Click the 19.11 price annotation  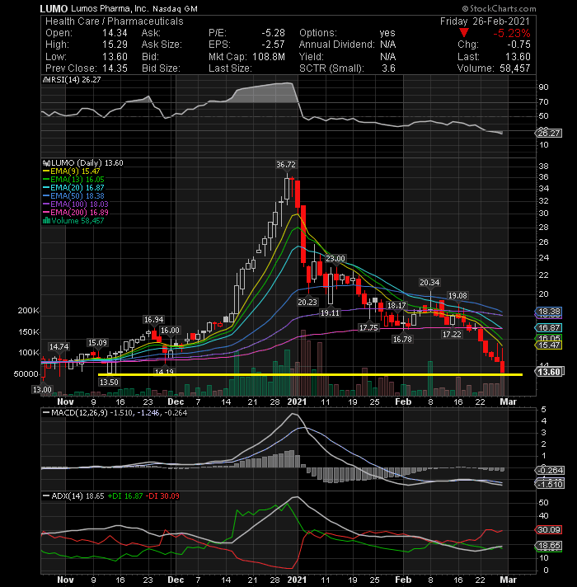click(x=330, y=313)
